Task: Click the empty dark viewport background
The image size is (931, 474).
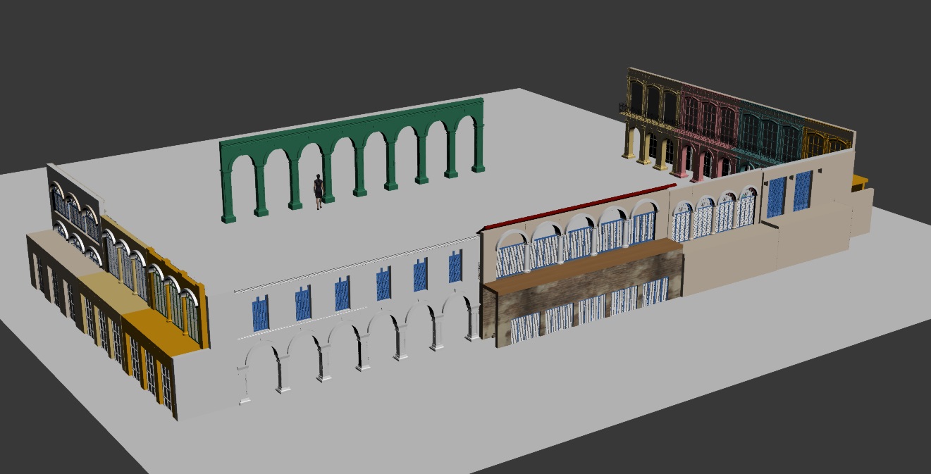Action: pyautogui.click(x=211, y=42)
